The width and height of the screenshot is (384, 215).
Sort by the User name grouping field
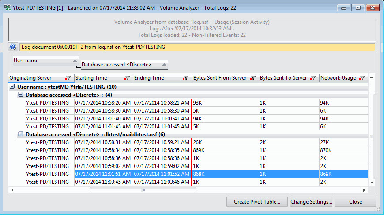pos(46,61)
